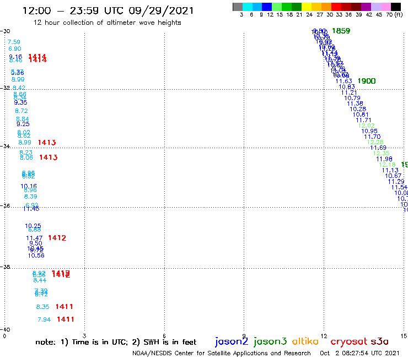The image size is (408, 358).
Task: Select the pure blue swatch in the scale
Action: tap(267, 7)
